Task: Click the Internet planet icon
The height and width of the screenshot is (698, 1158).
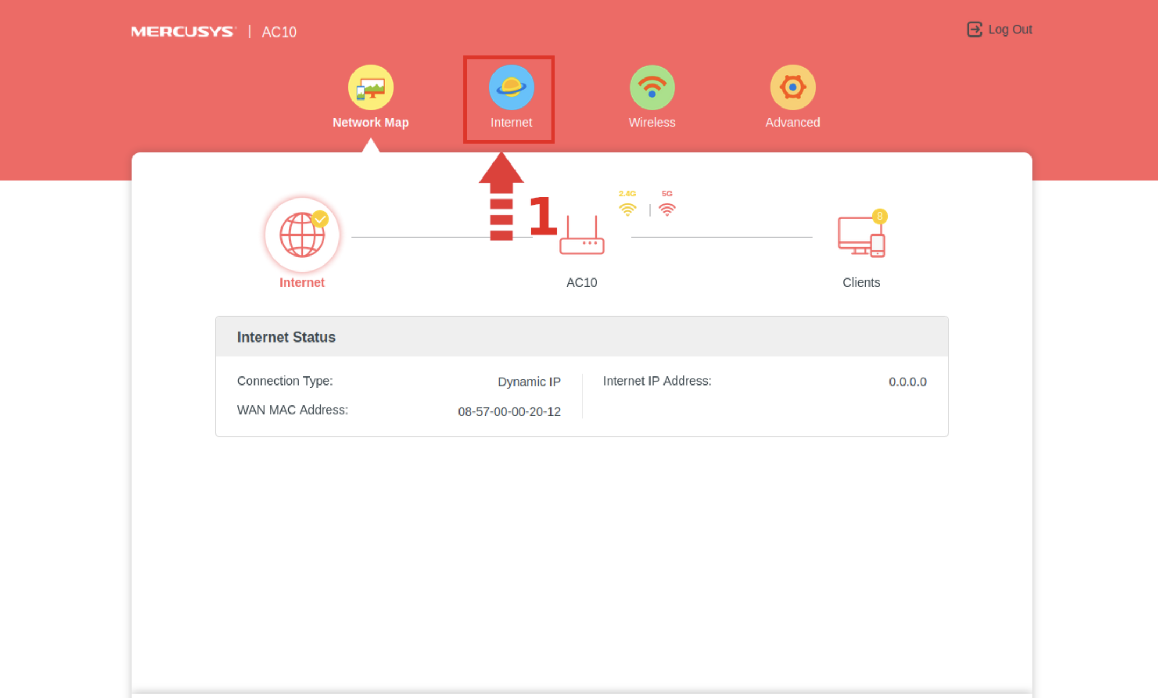Action: click(511, 87)
